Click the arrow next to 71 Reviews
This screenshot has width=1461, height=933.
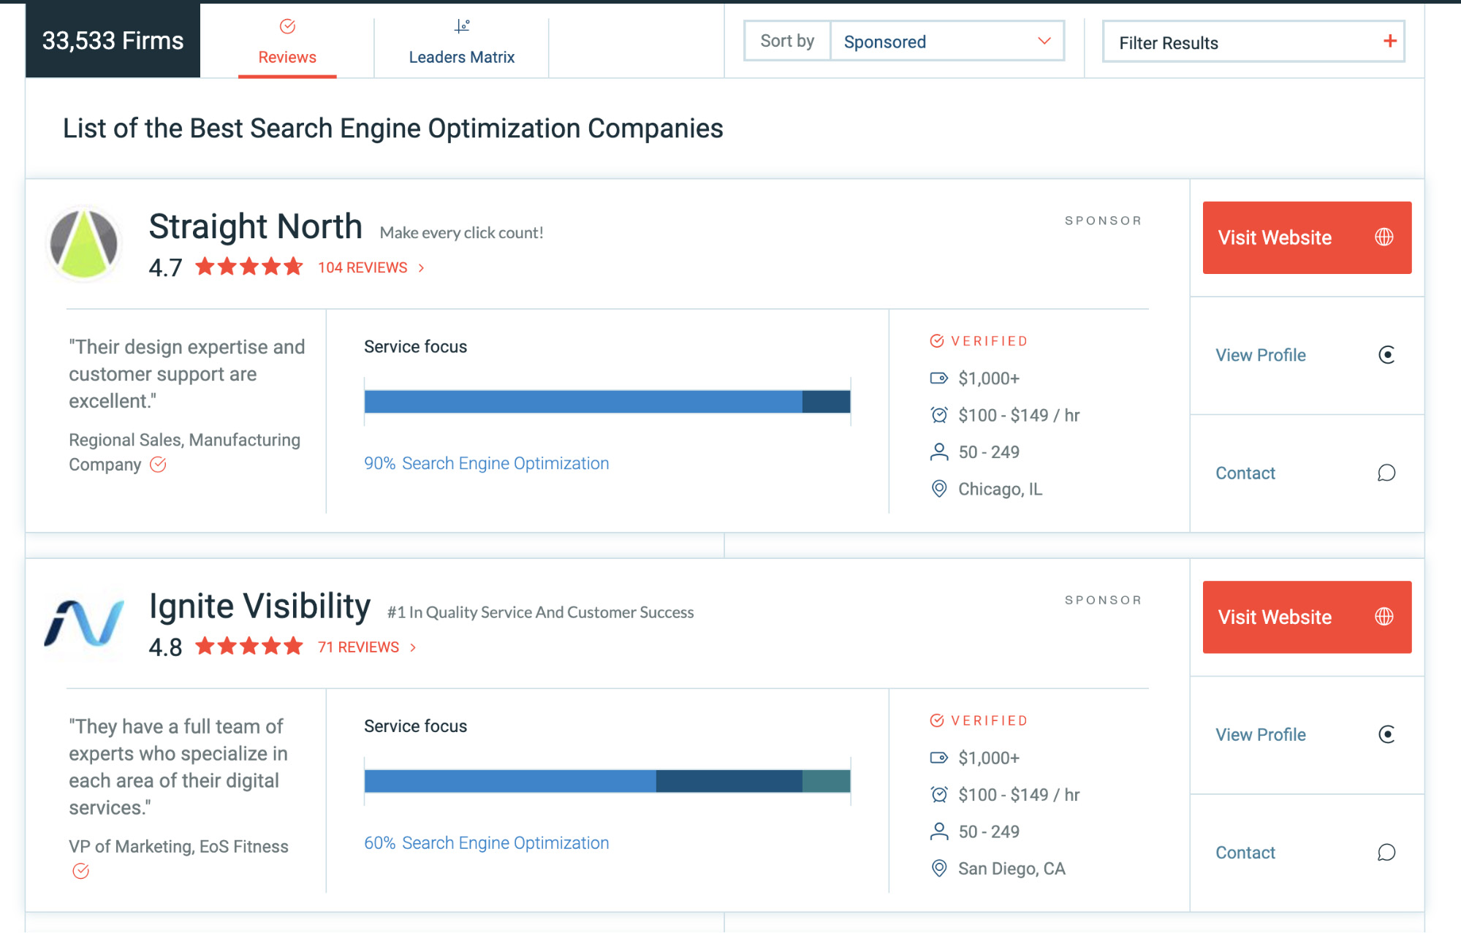pos(413,647)
